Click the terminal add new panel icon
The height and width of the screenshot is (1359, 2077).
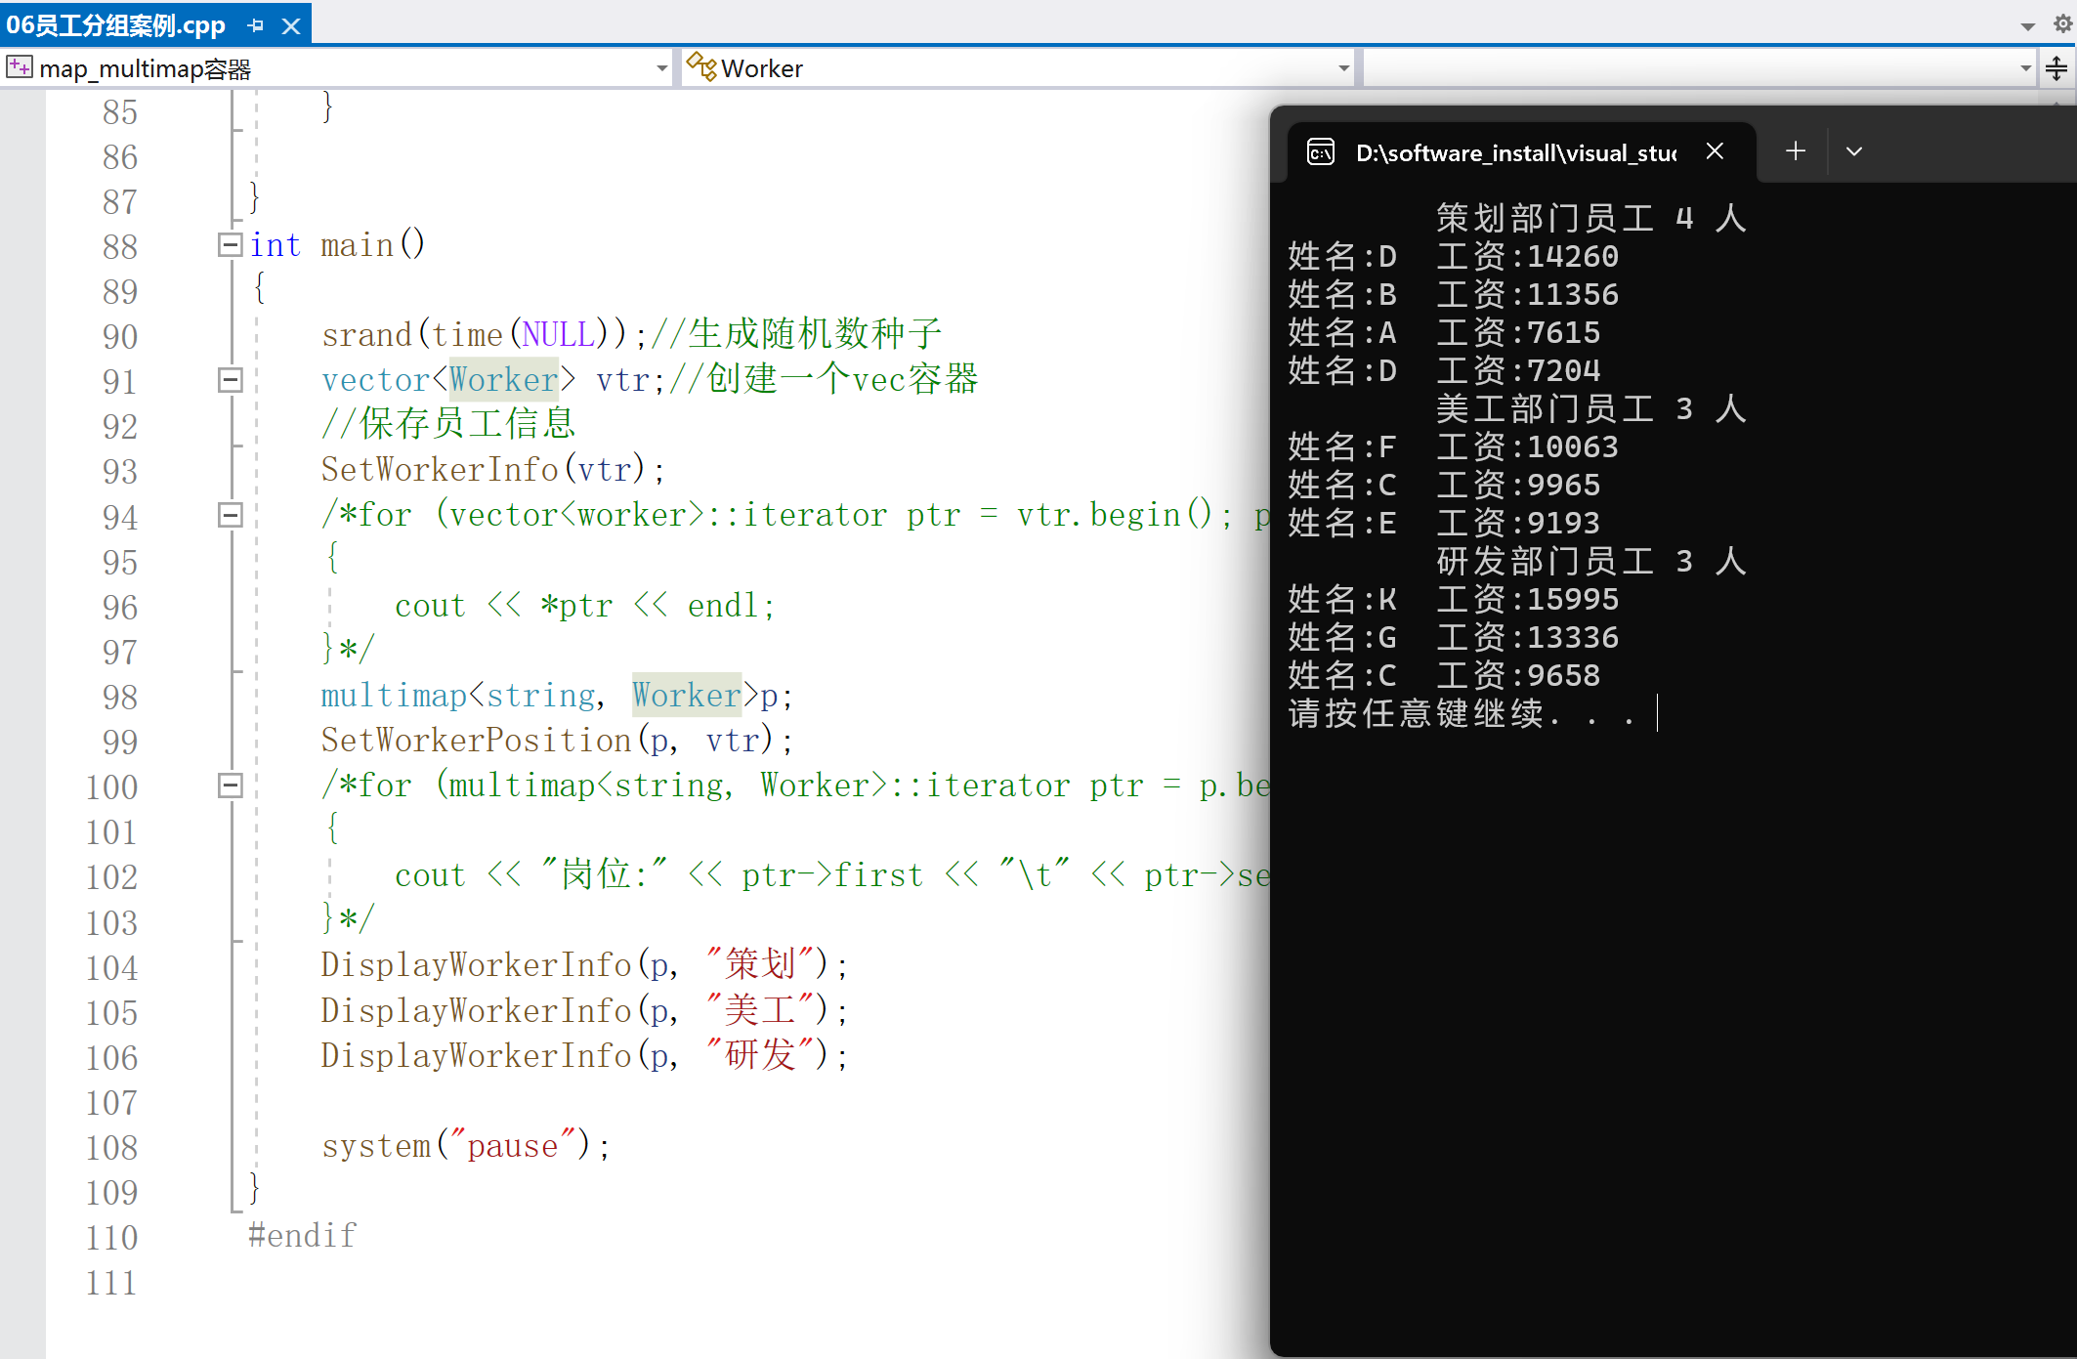click(1794, 150)
